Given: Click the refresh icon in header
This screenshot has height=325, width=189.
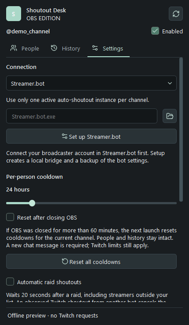Looking at the screenshot, I should [x=176, y=14].
